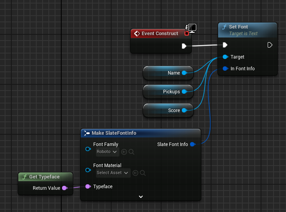The width and height of the screenshot is (286, 212).
Task: Click the 'Slate Font Info' label
Action: 172,144
